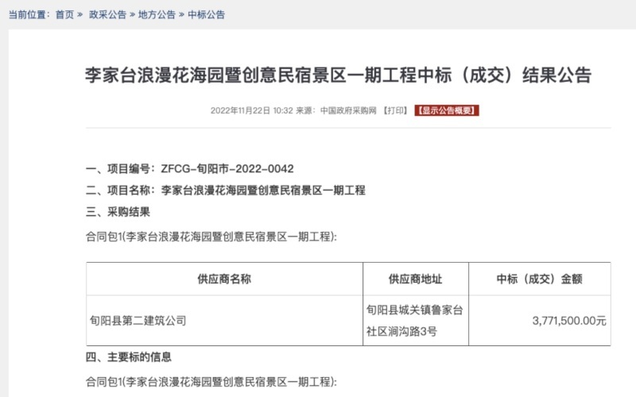
Task: Click the 【打印】 print link
Action: point(395,110)
